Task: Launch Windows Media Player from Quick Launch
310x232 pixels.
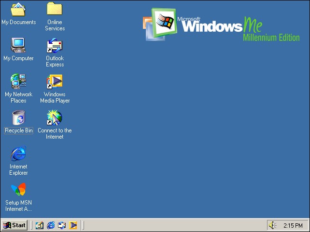Action: (x=73, y=225)
